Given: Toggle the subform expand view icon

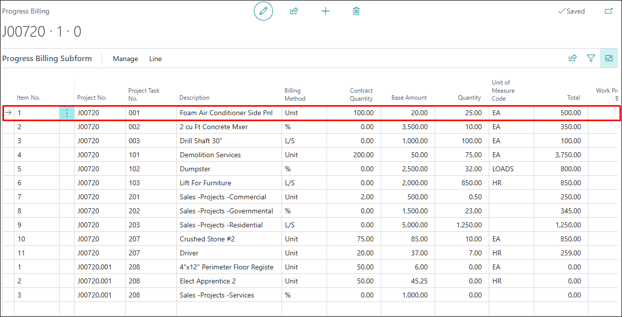Looking at the screenshot, I should click(608, 59).
